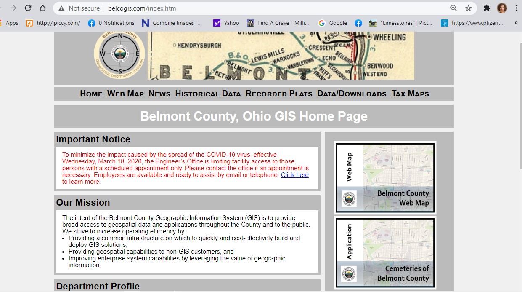Open the browser Extensions puzzle icon
The image size is (522, 292).
click(x=487, y=8)
